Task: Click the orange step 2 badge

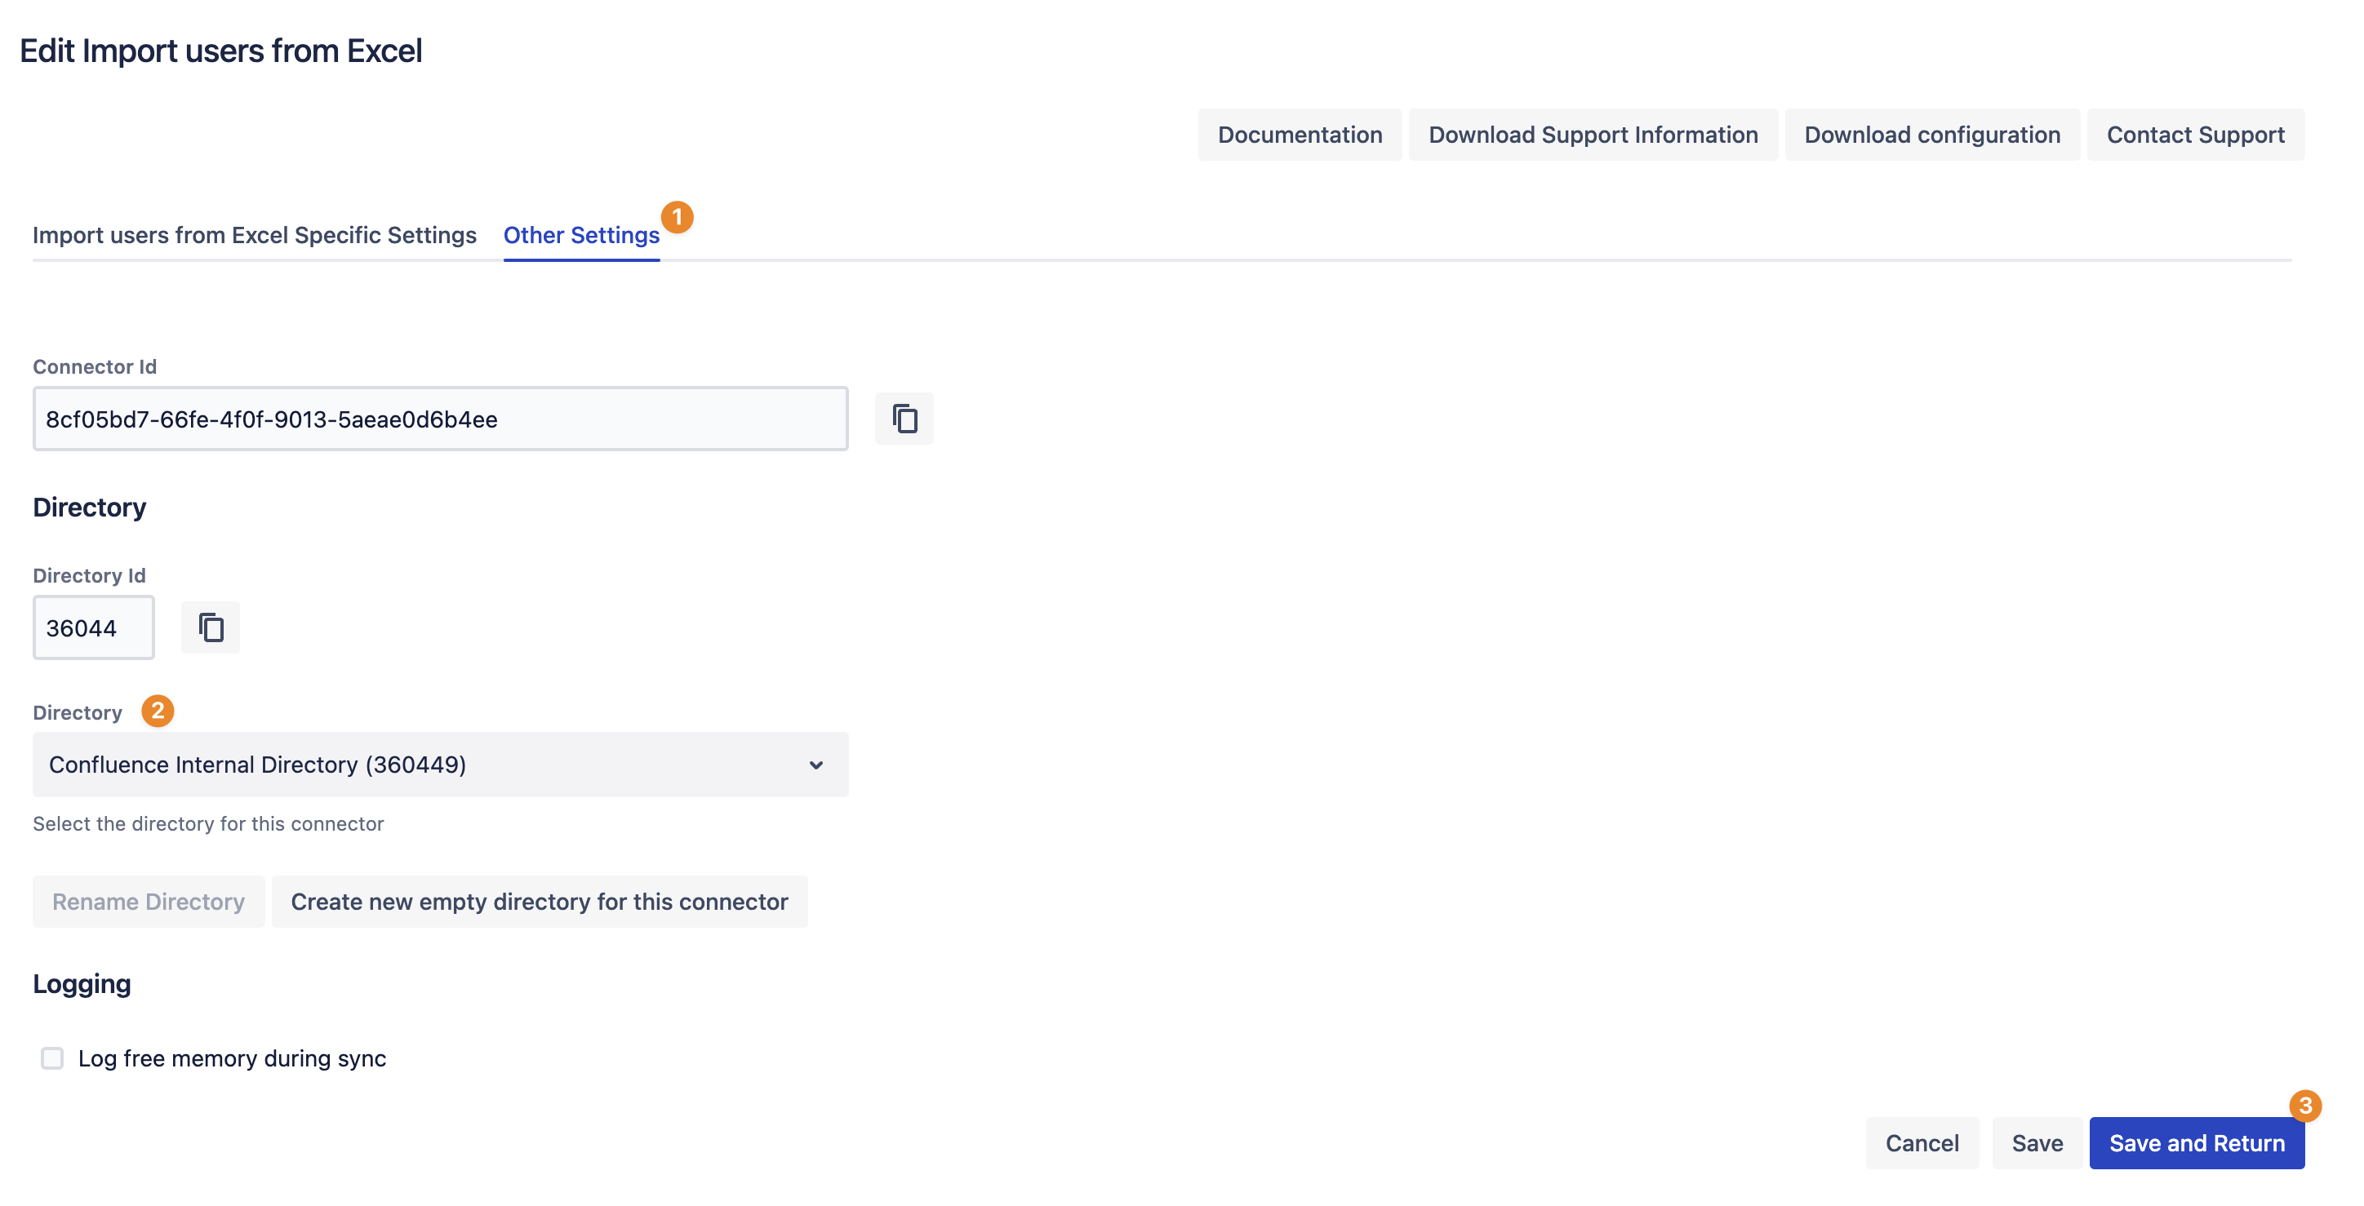Action: 157,711
